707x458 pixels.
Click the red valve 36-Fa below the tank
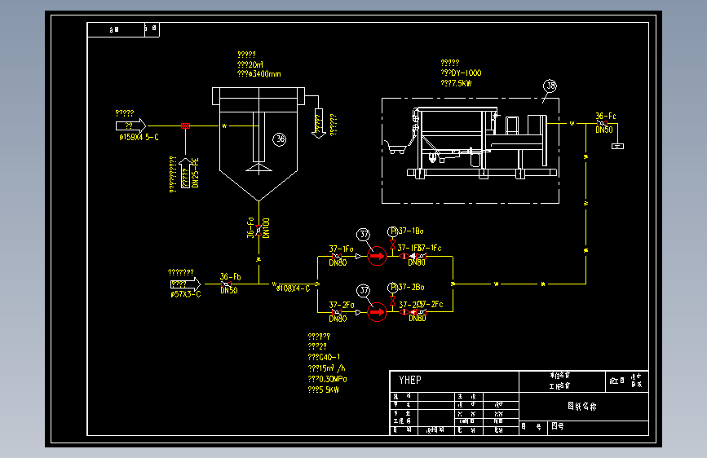pos(258,231)
